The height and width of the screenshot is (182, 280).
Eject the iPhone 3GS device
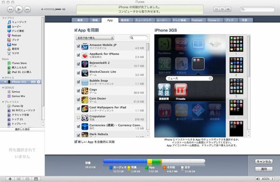pyautogui.click(x=38, y=82)
